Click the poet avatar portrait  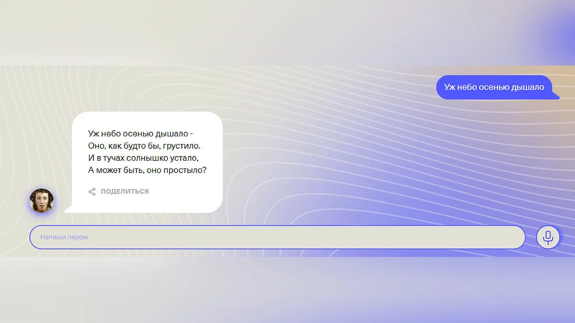42,200
